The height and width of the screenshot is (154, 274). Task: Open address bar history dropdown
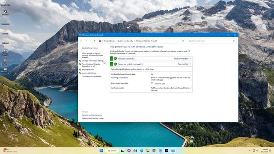178,41
